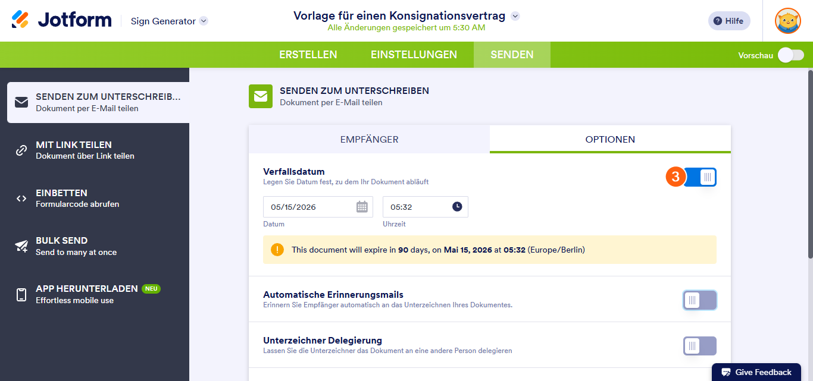The height and width of the screenshot is (381, 813).
Task: Open your profile avatar
Action: click(787, 21)
